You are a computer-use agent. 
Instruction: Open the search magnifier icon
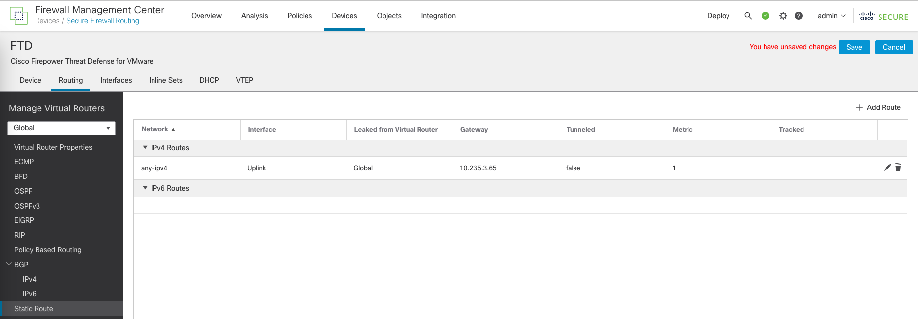(748, 16)
